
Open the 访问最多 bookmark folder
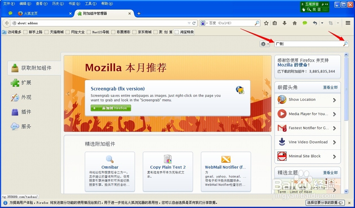click(x=12, y=32)
